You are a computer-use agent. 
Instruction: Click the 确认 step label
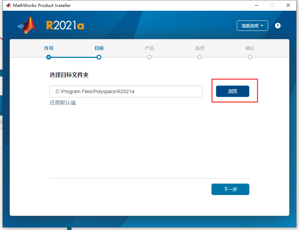point(250,48)
